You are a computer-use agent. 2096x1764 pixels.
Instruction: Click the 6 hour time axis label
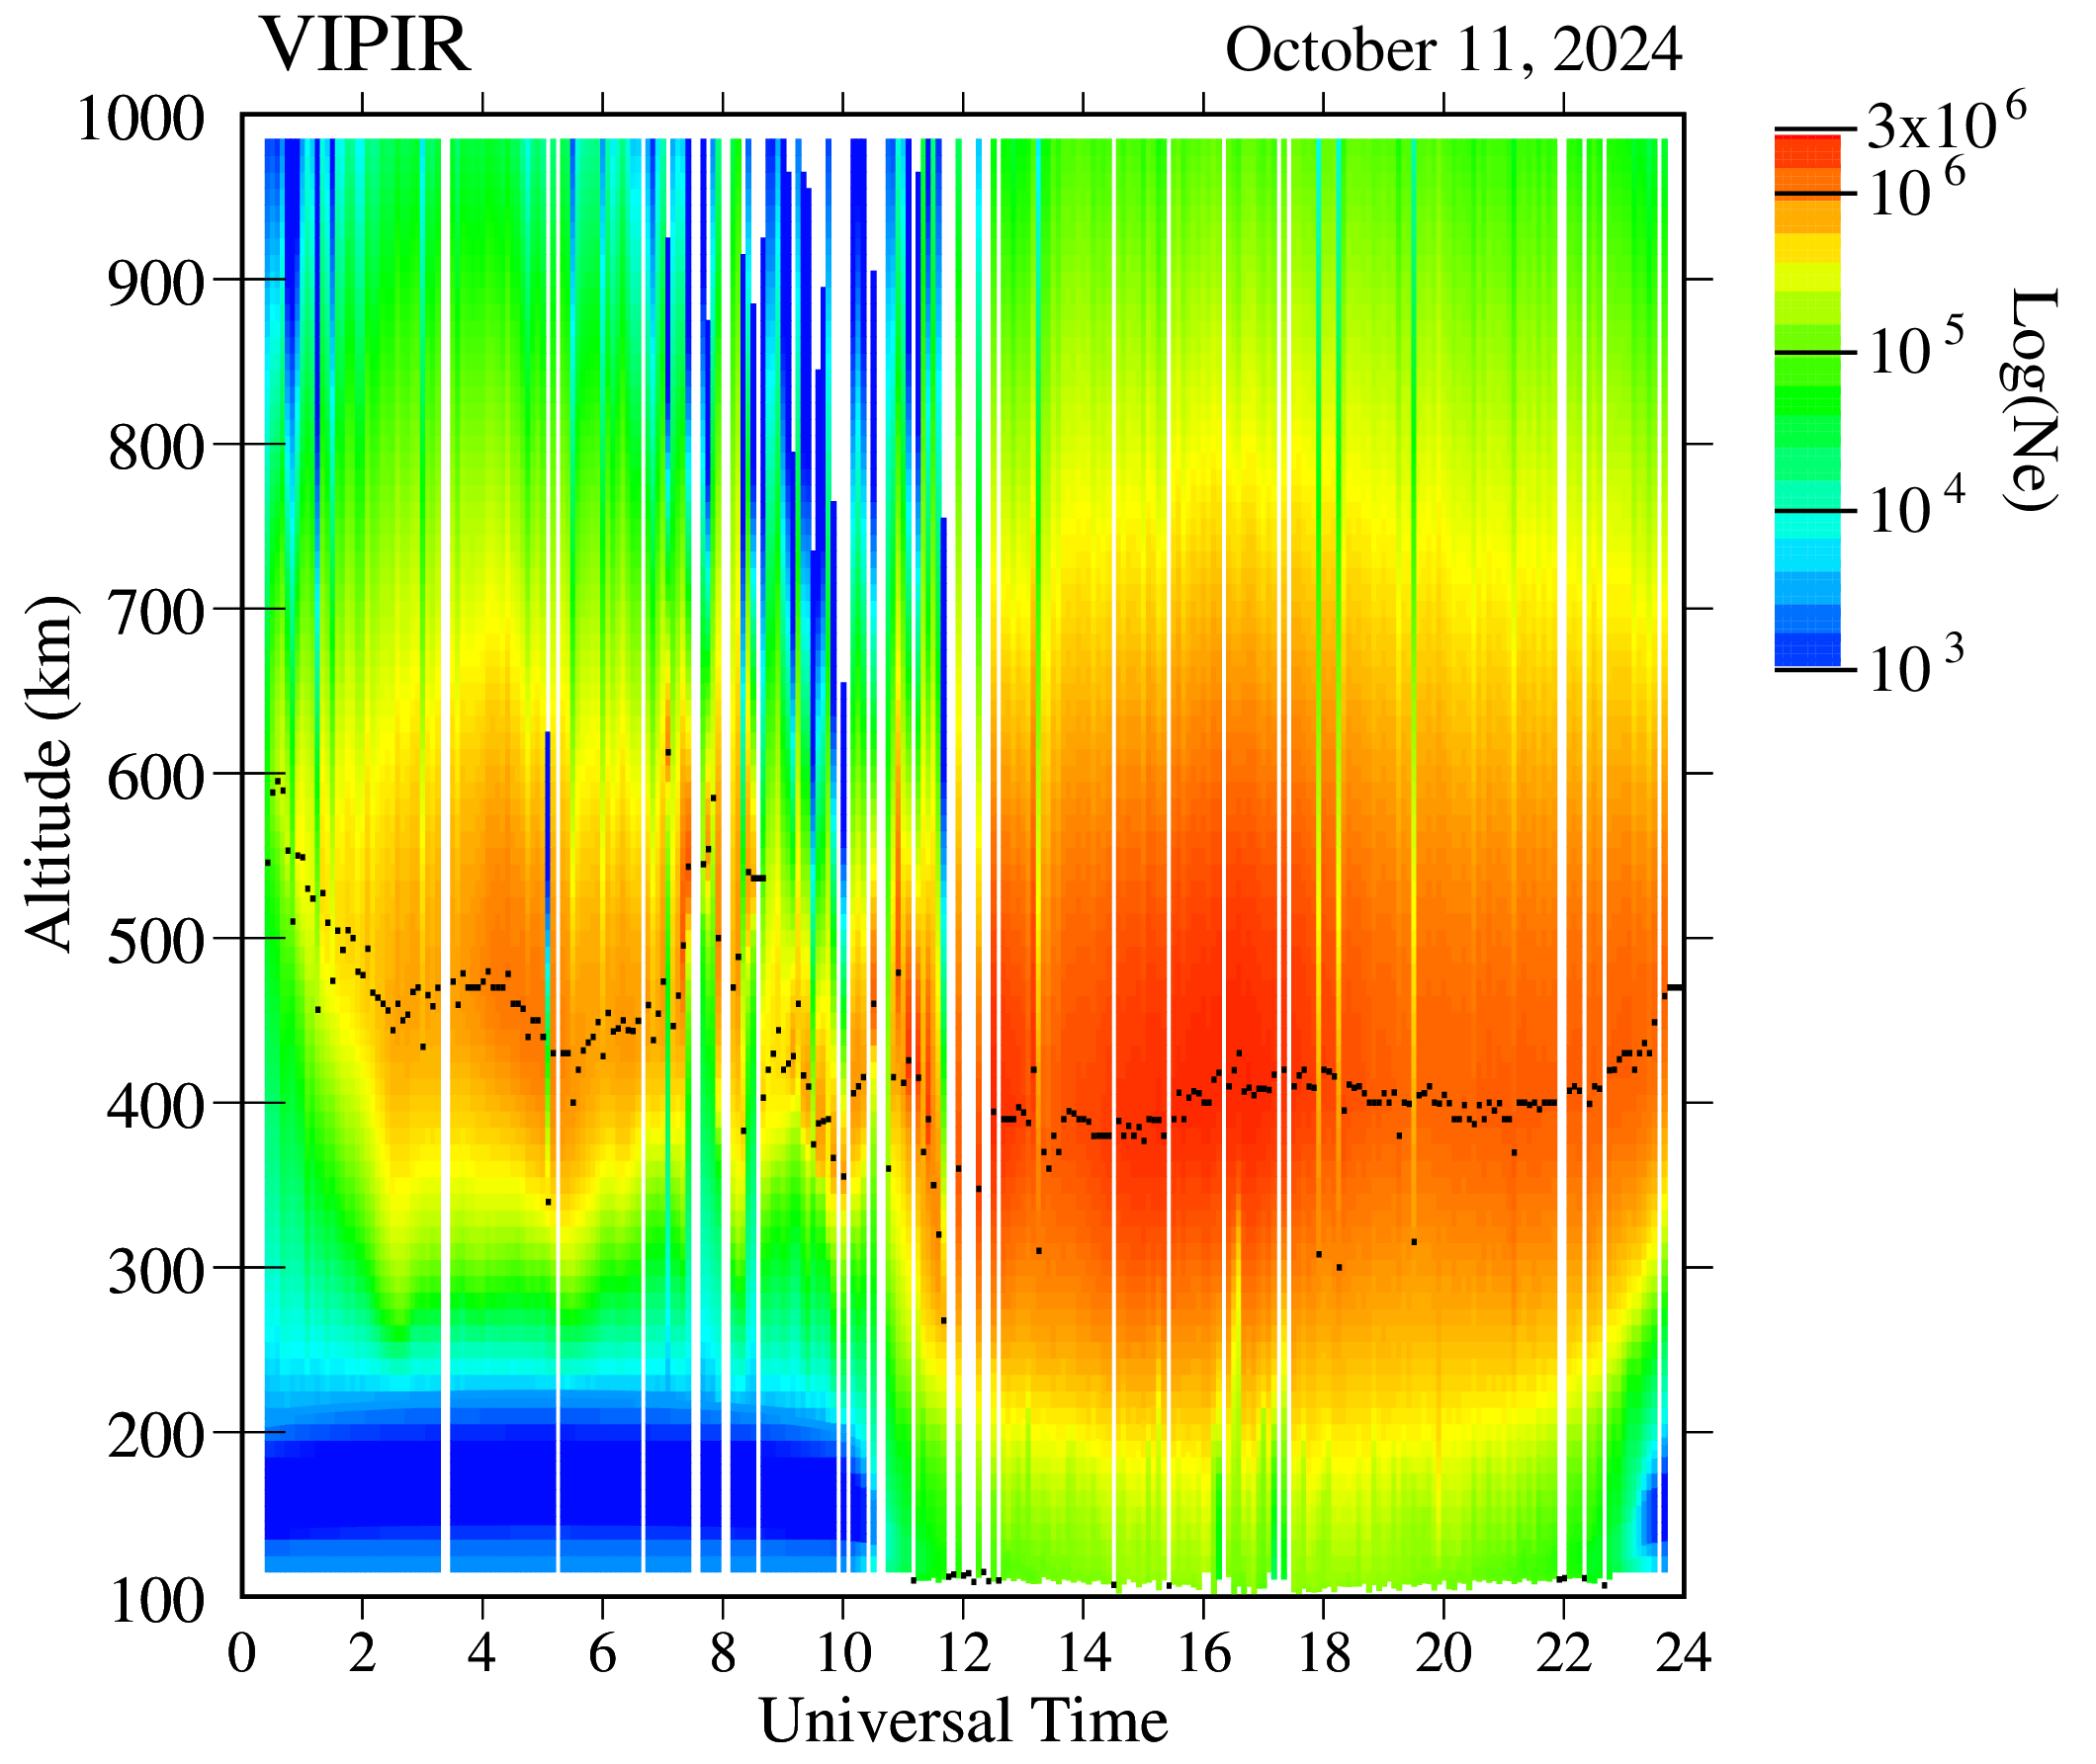602,1654
